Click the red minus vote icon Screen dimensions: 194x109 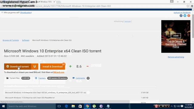click(x=88, y=66)
